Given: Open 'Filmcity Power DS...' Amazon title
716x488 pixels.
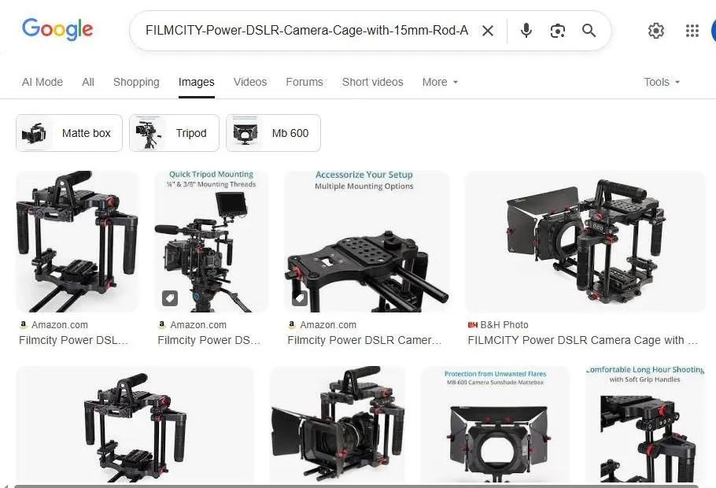Looking at the screenshot, I should [x=209, y=340].
